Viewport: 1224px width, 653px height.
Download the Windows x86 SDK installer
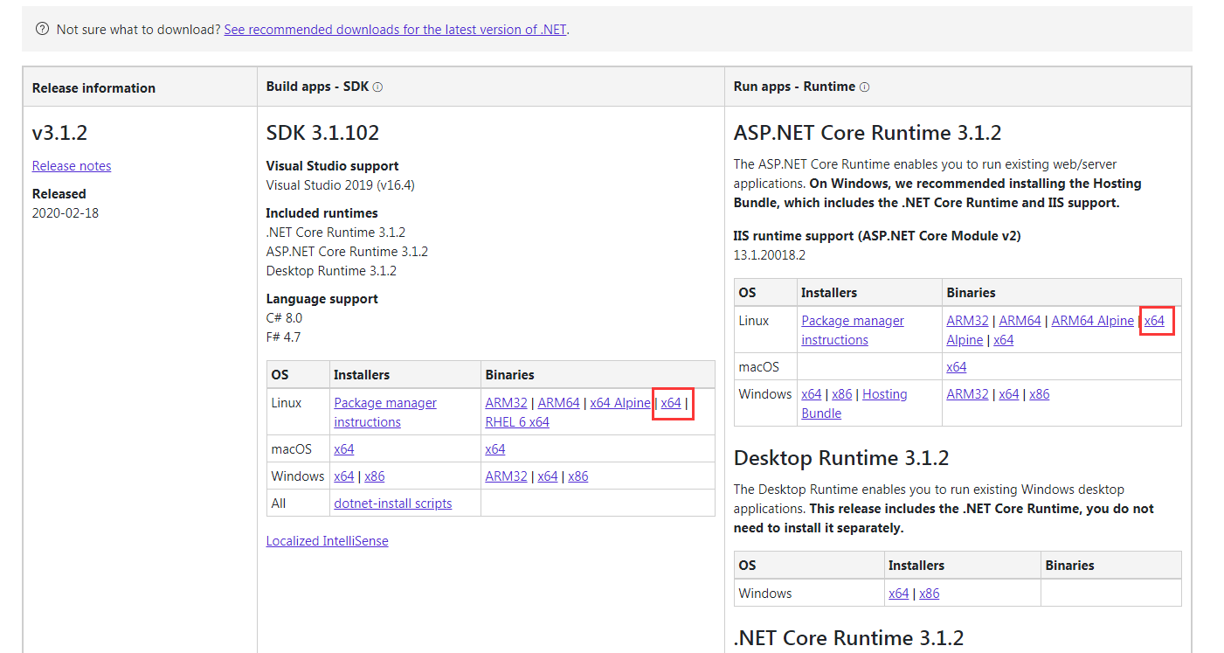(x=374, y=476)
